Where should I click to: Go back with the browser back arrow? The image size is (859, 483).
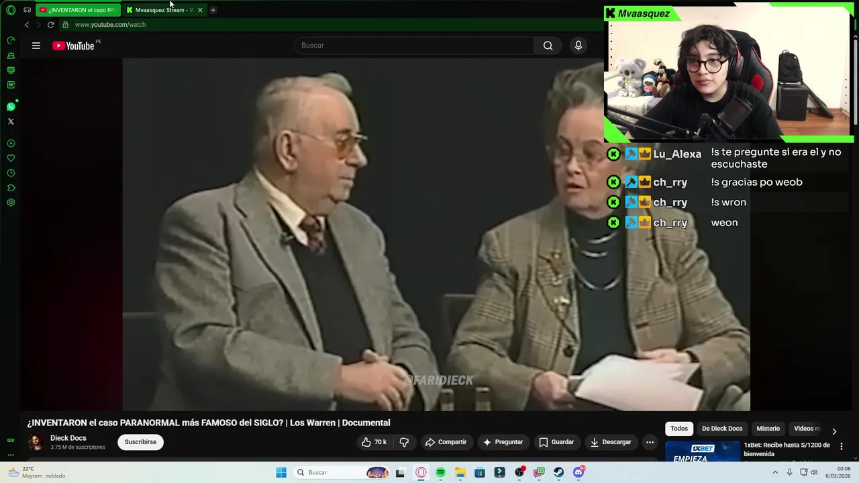tap(27, 25)
